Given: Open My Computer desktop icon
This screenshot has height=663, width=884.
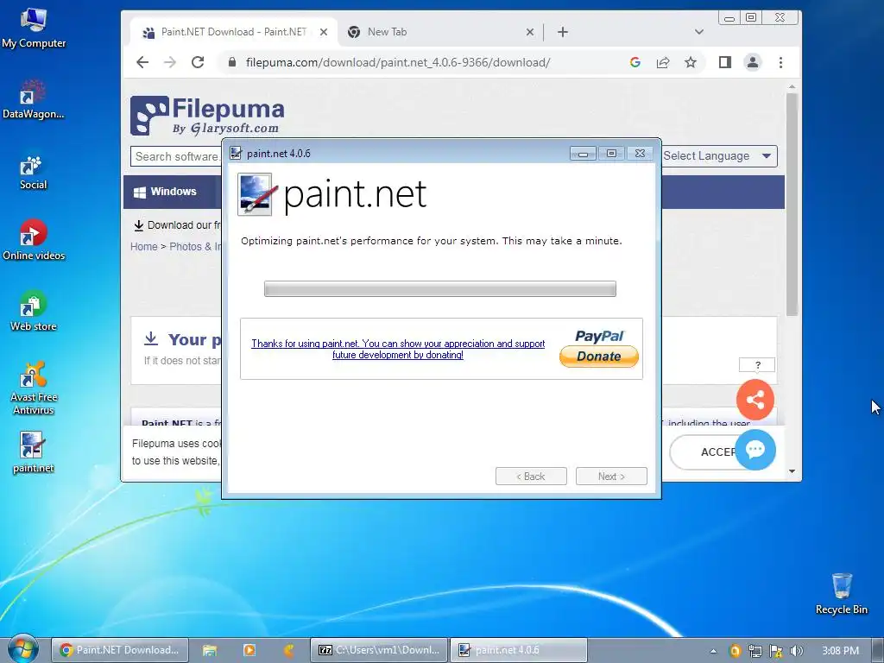Looking at the screenshot, I should (34, 28).
